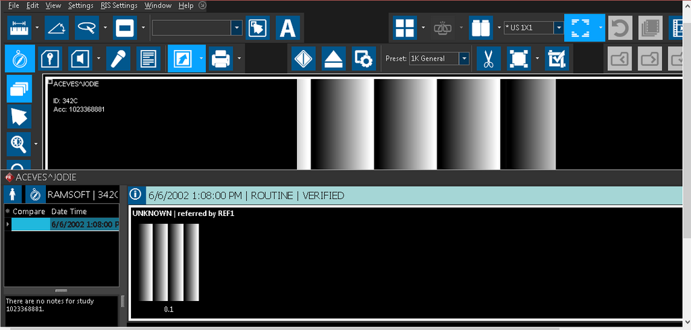Screen dimensions: 691x330
Task: Select the ruler measurement tool
Action: 20,28
